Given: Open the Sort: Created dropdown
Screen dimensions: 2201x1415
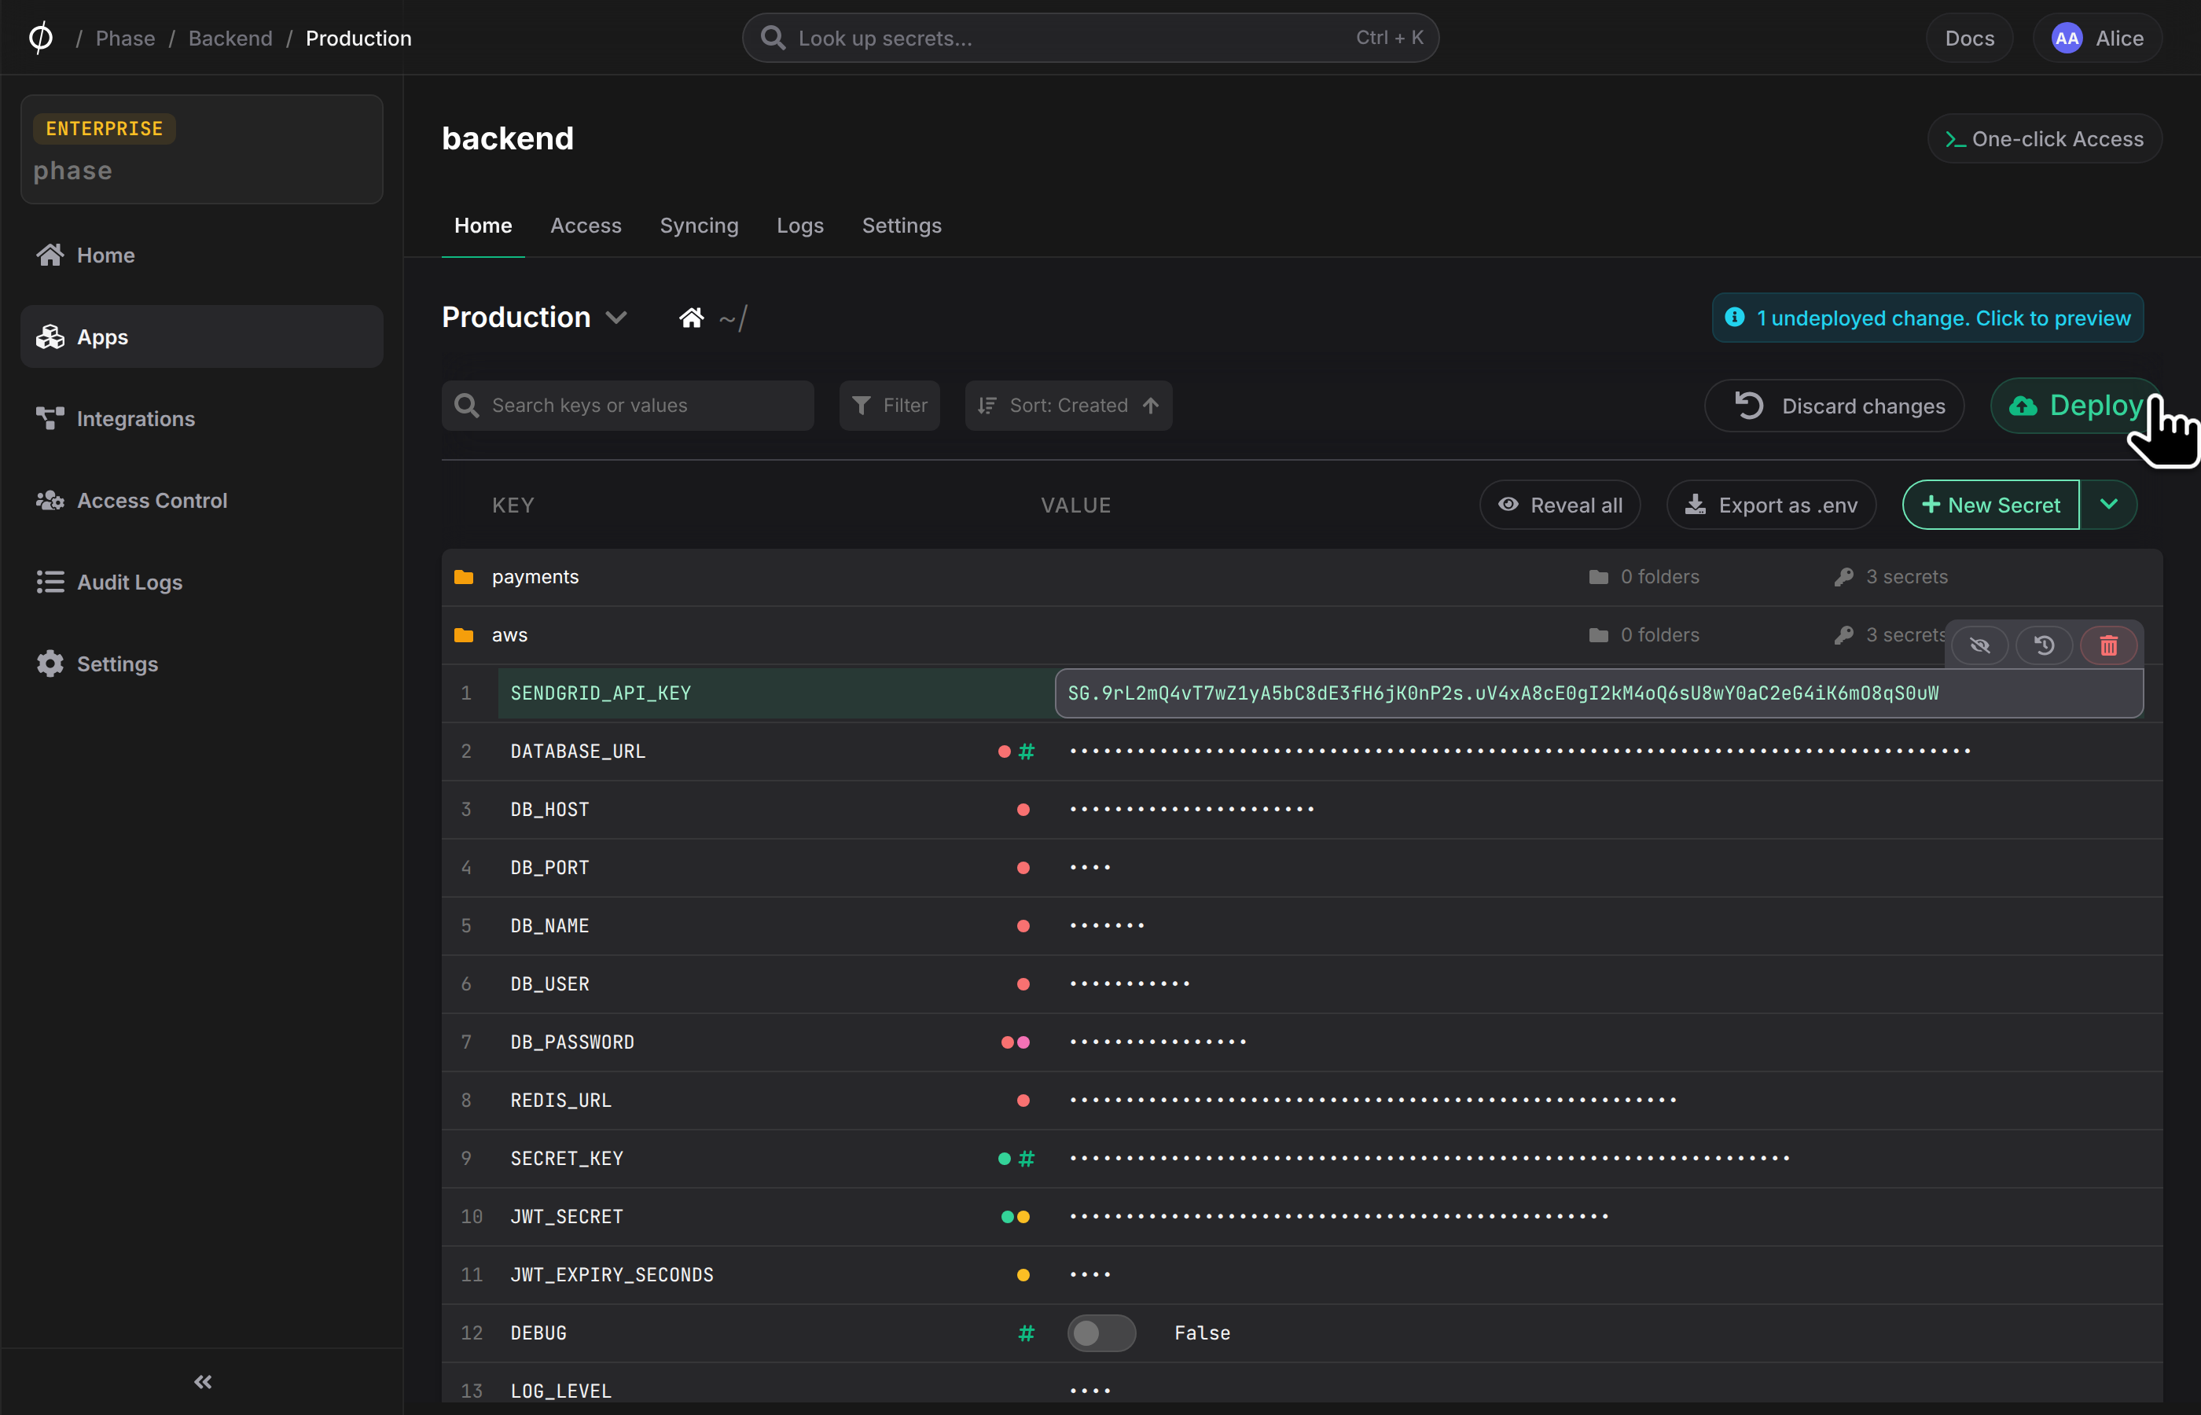Looking at the screenshot, I should [x=1068, y=405].
